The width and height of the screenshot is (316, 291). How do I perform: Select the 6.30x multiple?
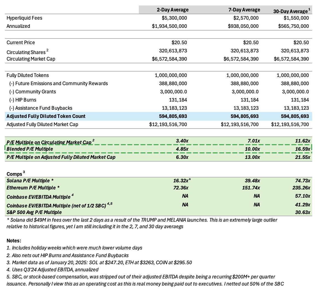(x=182, y=157)
